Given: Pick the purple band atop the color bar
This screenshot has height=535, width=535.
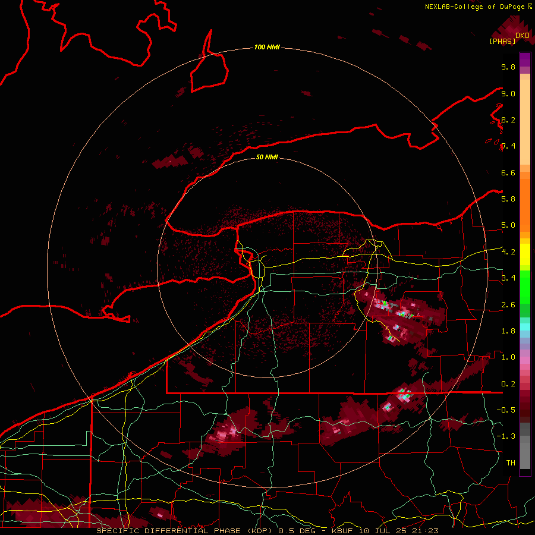Looking at the screenshot, I should pyautogui.click(x=525, y=59).
